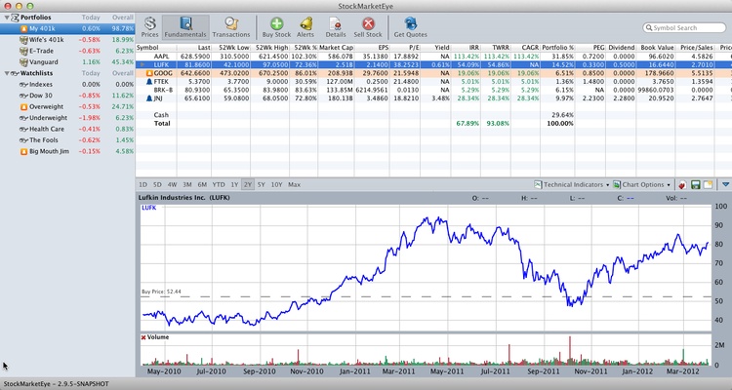Select the E-Trade portfolio

[x=67, y=51]
